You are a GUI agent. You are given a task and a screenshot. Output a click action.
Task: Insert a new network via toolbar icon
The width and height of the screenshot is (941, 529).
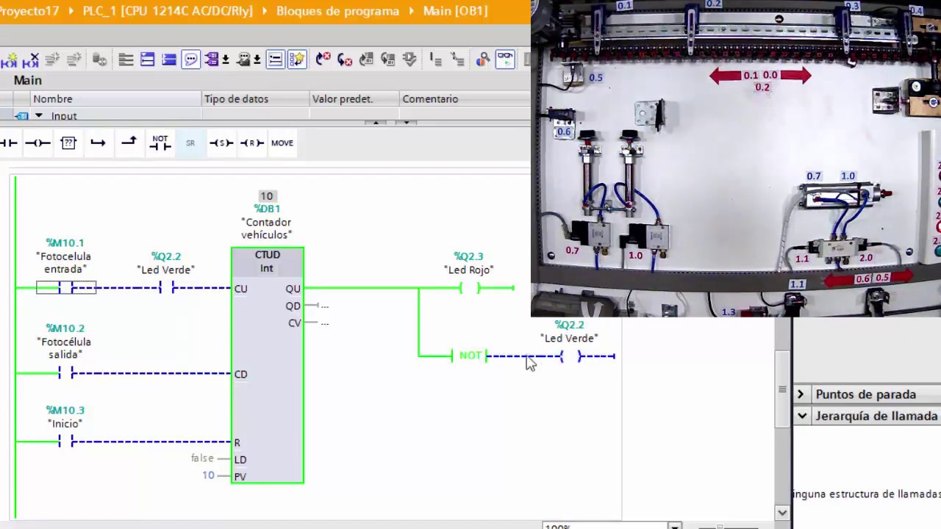coord(10,60)
